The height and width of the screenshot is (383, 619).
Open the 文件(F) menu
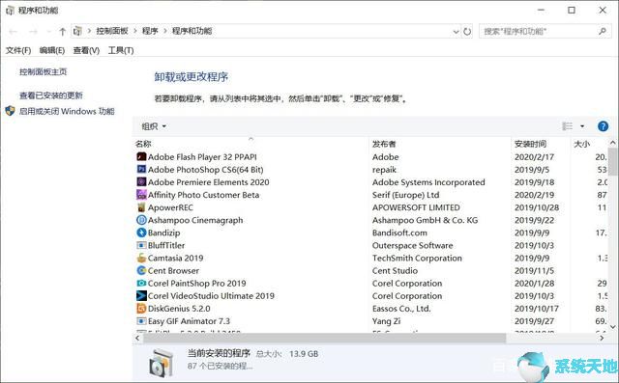pyautogui.click(x=18, y=50)
